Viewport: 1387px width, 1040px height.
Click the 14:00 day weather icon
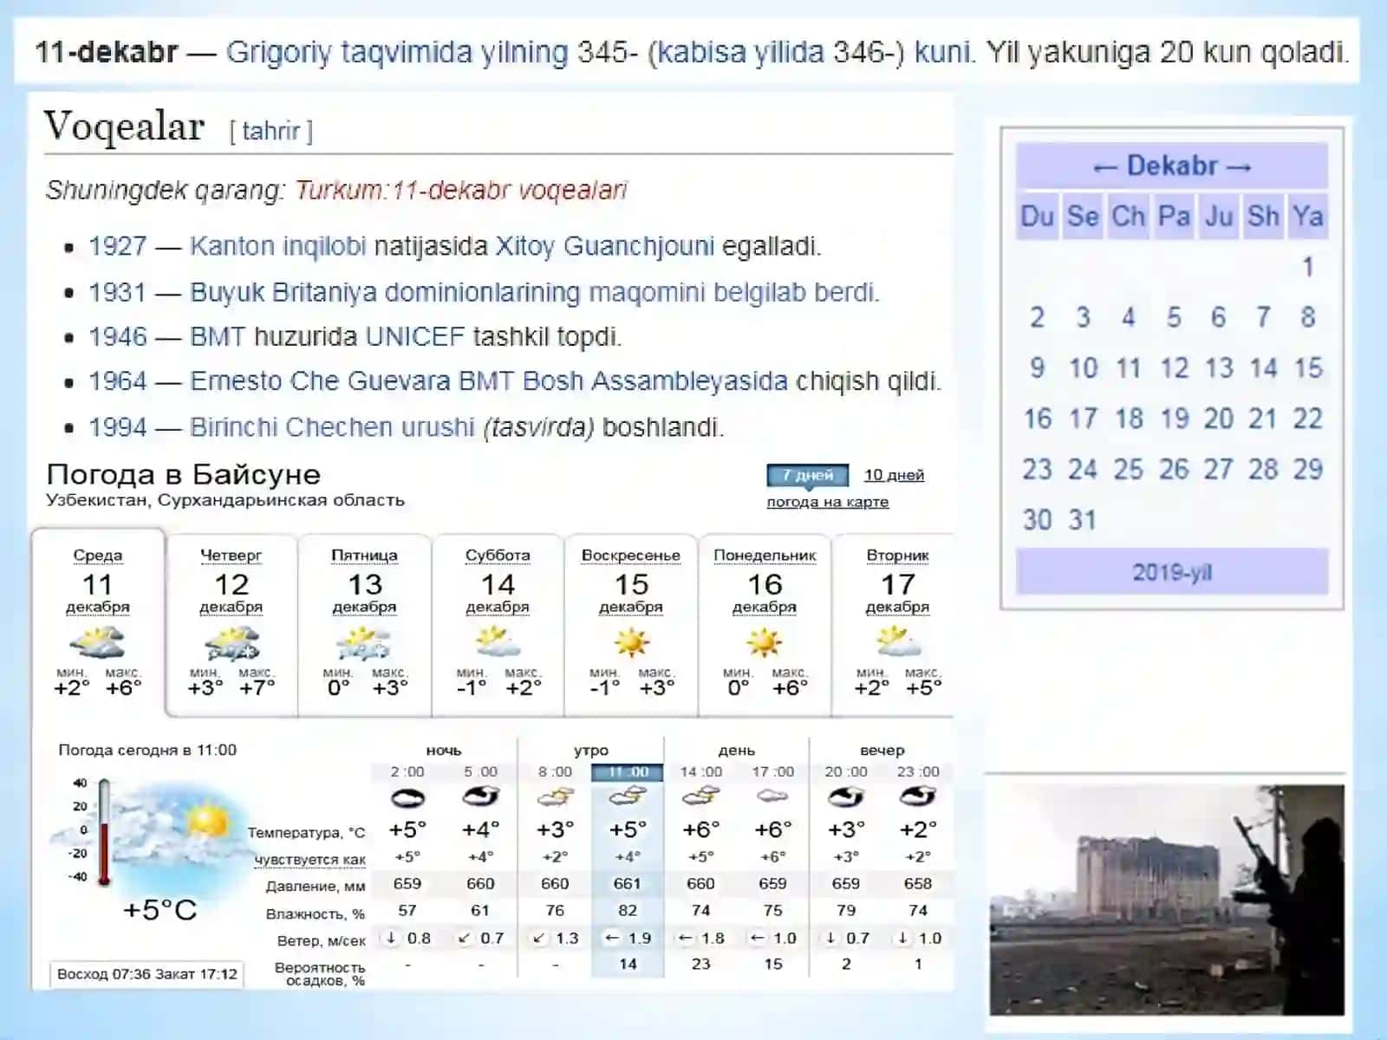pos(700,796)
